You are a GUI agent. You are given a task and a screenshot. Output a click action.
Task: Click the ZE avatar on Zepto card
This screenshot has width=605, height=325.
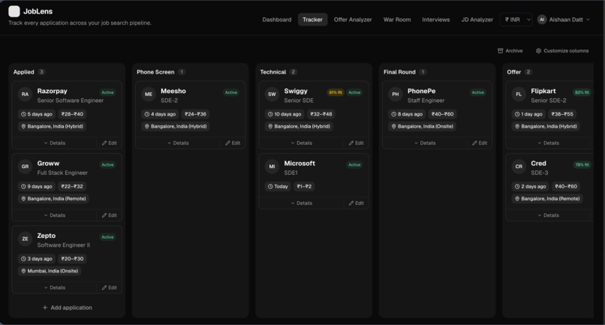pos(25,239)
